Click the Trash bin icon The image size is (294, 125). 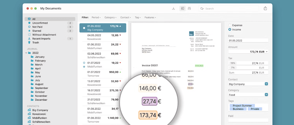[29, 42]
